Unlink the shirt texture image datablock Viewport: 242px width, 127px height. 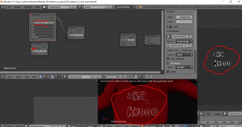[x=191, y=37]
